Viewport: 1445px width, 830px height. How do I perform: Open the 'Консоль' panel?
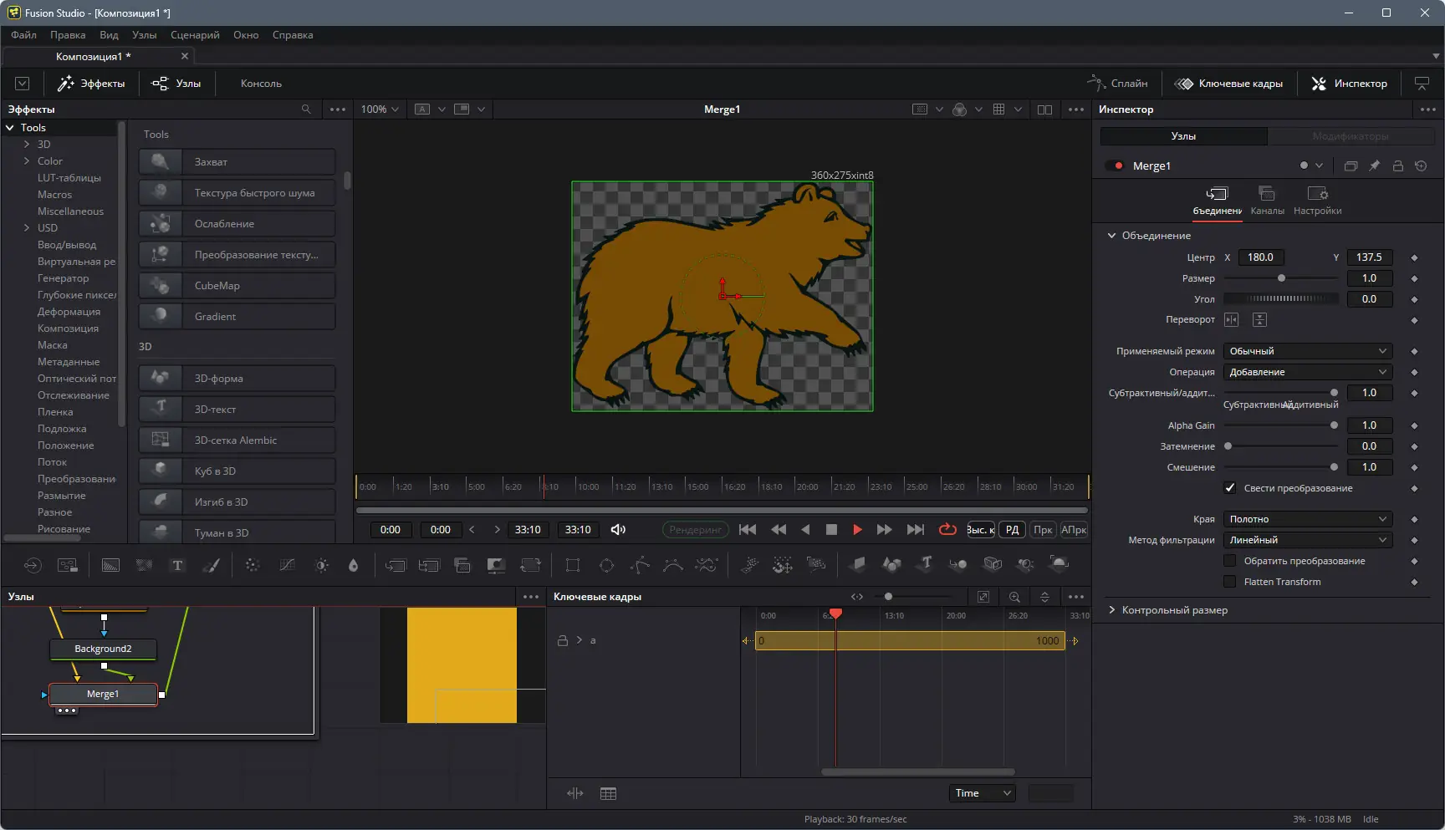[x=260, y=83]
